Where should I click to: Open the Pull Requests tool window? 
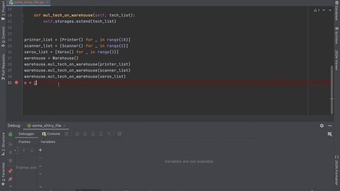coord(3,67)
